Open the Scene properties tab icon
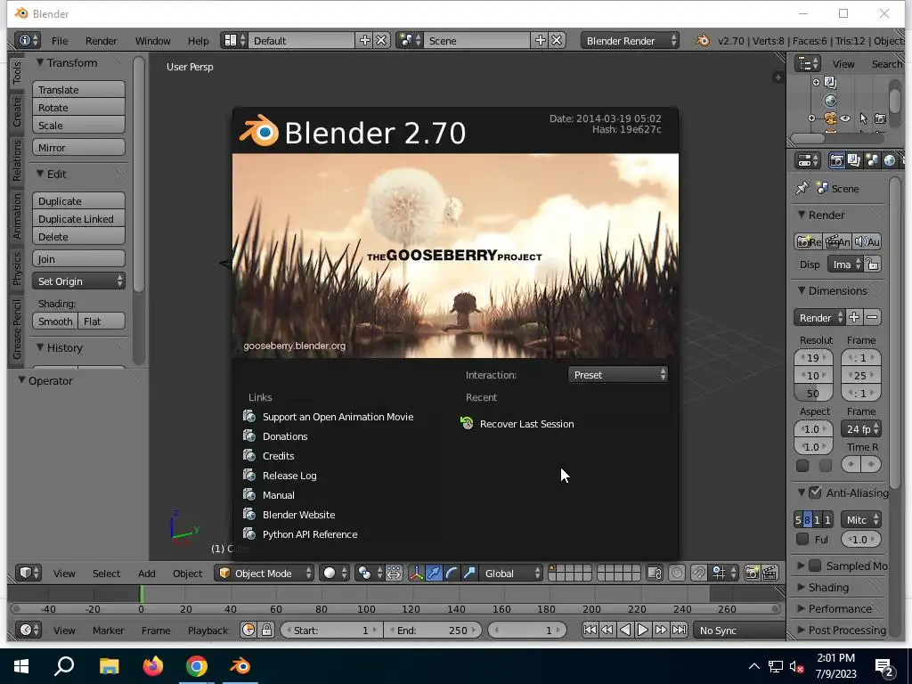 click(x=871, y=160)
